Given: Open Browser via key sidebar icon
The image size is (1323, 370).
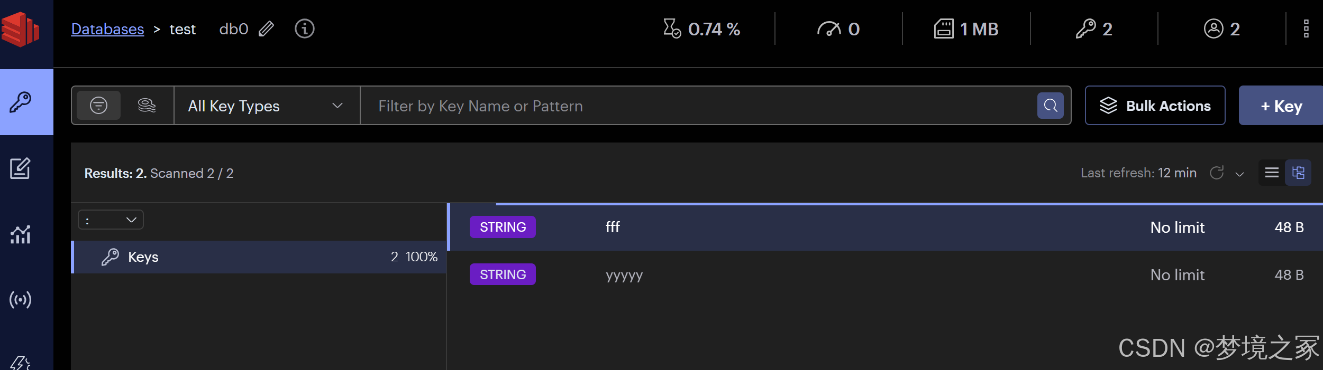Looking at the screenshot, I should [21, 102].
